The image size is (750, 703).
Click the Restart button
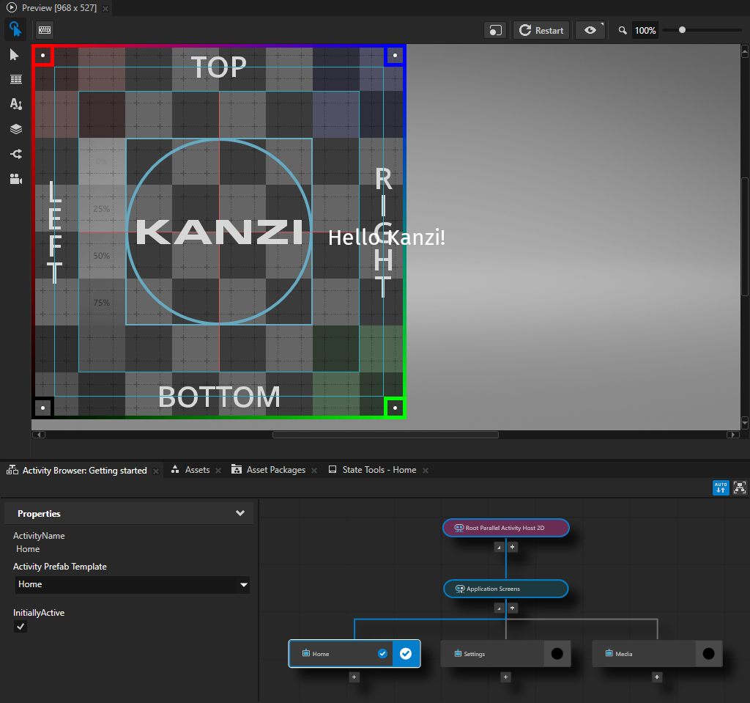542,30
